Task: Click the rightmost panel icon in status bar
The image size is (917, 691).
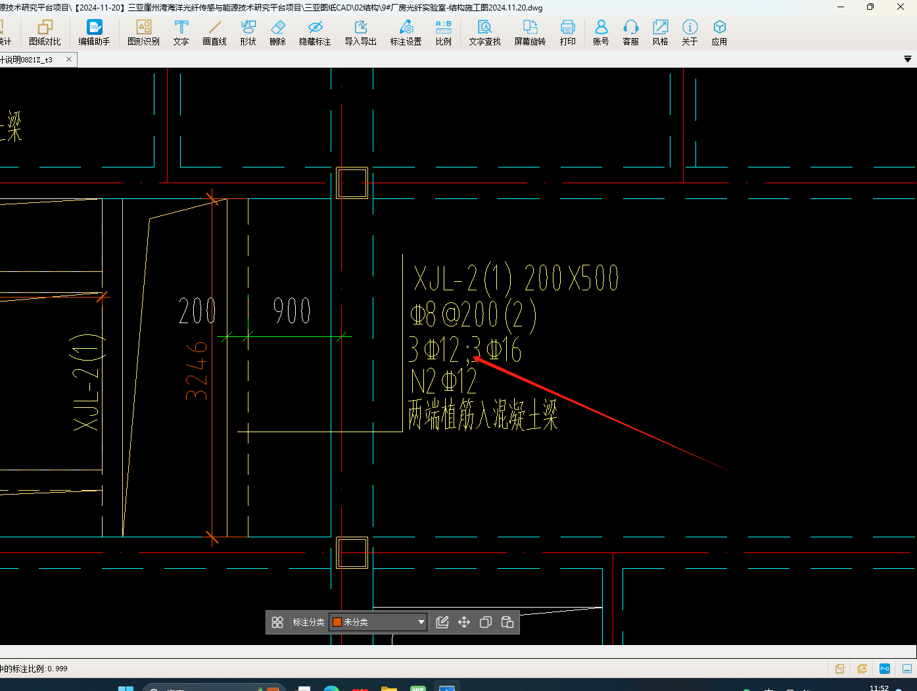Action: click(x=907, y=669)
